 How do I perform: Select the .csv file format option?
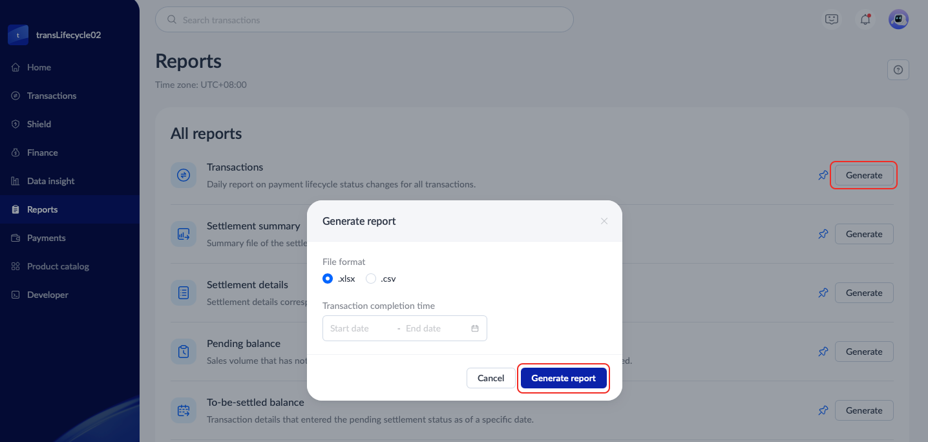[x=371, y=279]
